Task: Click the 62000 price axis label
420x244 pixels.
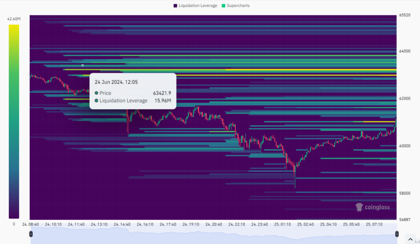Action: click(405, 98)
